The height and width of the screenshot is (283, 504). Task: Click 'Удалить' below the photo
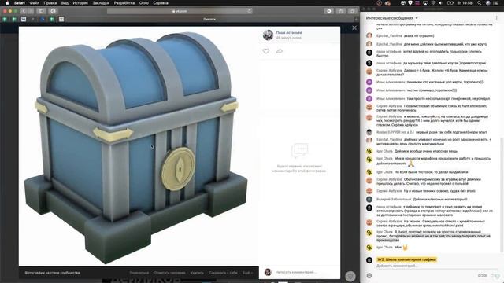(x=197, y=273)
